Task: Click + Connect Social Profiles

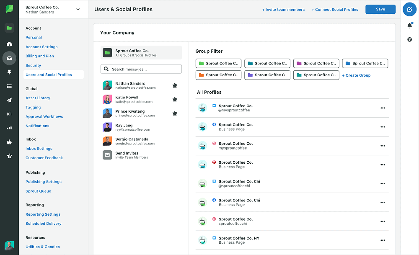Action: click(335, 10)
